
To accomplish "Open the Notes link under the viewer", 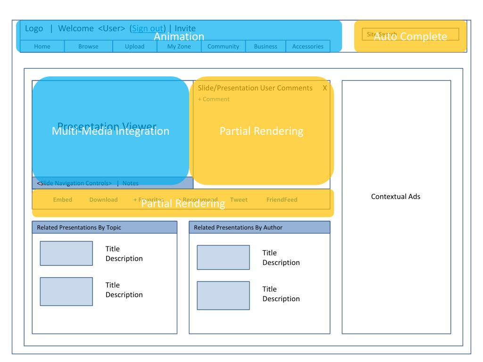I will tap(130, 183).
